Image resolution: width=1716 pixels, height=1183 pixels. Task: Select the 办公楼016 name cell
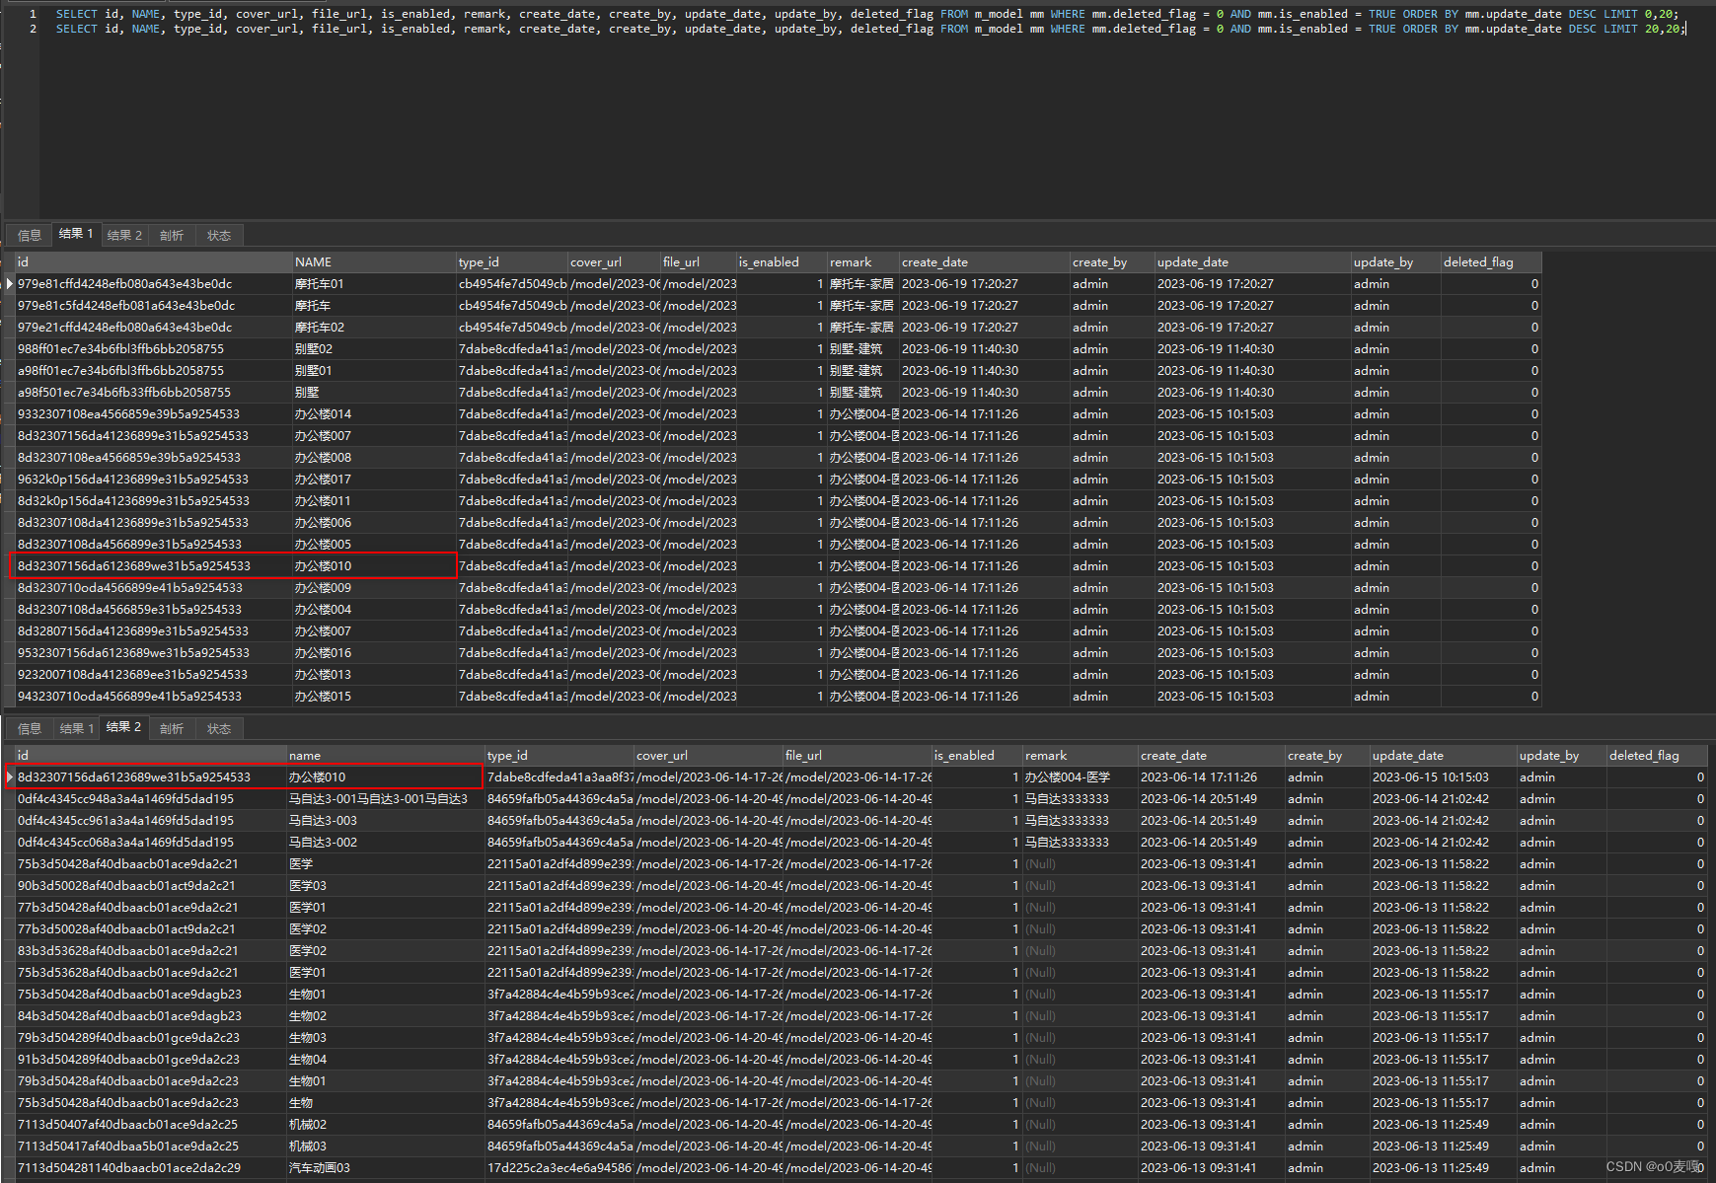374,653
